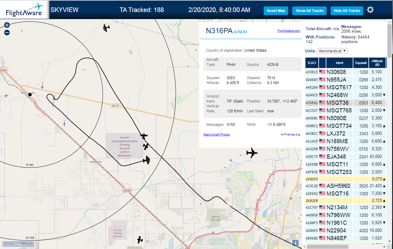Select the N796WW aircraft row

346,215
